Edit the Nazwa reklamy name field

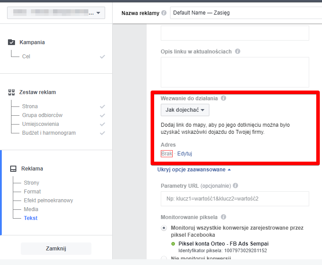(246, 13)
